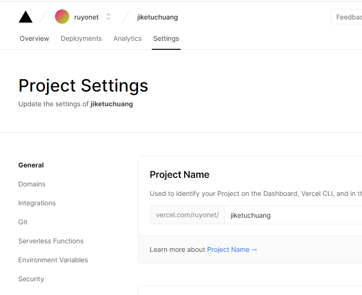The width and height of the screenshot is (362, 295).
Task: Open Environment Variables settings
Action: click(53, 260)
